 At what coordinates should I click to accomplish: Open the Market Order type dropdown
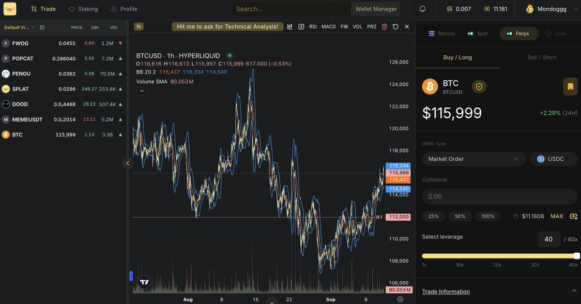(x=474, y=159)
